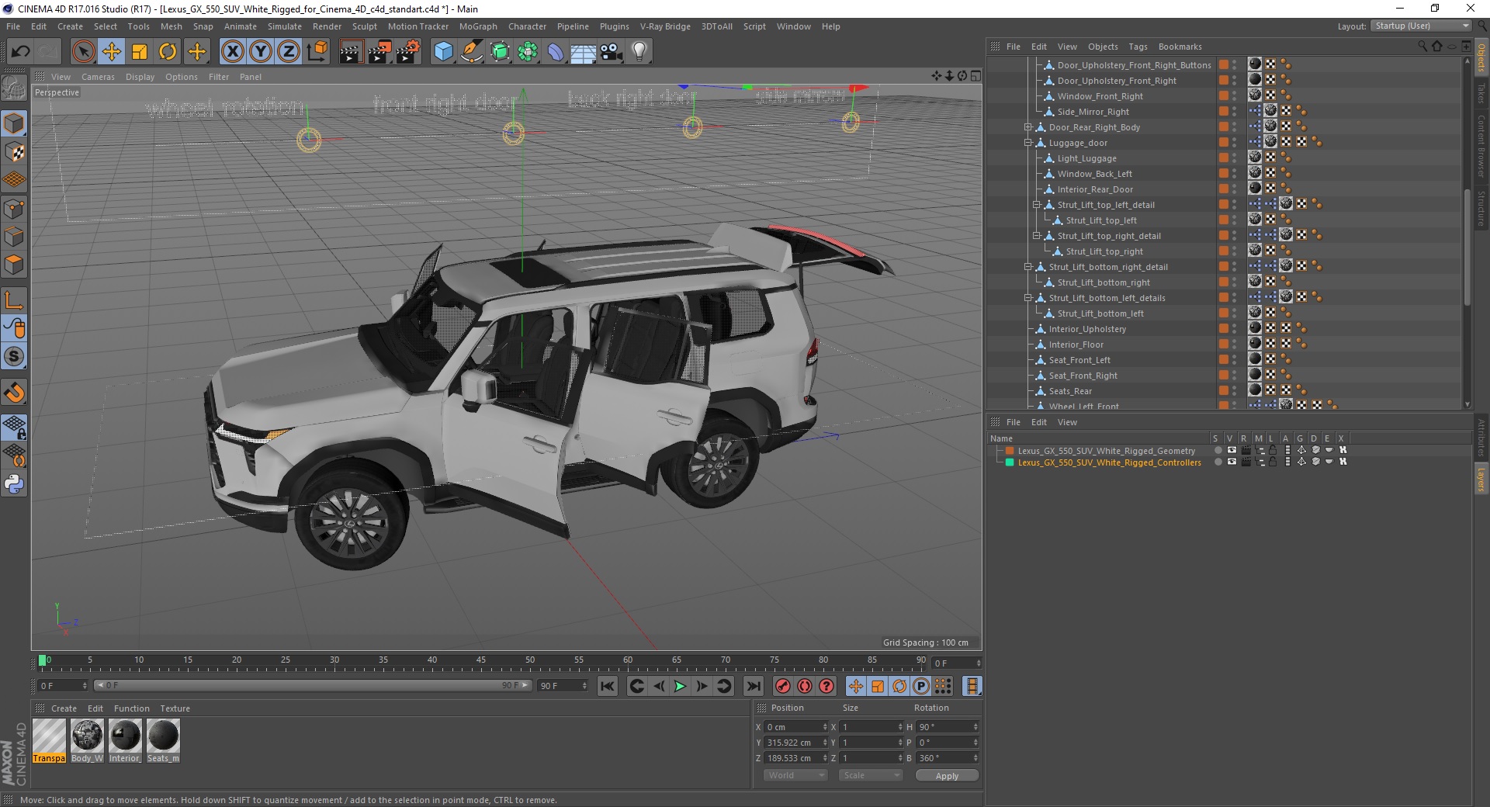The height and width of the screenshot is (807, 1490).
Task: Open Edit Render Settings icon
Action: tap(408, 52)
